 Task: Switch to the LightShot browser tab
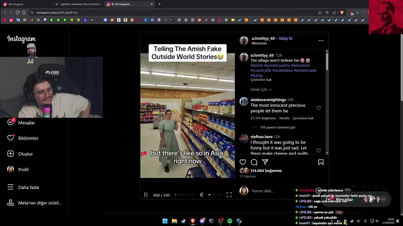[78, 4]
